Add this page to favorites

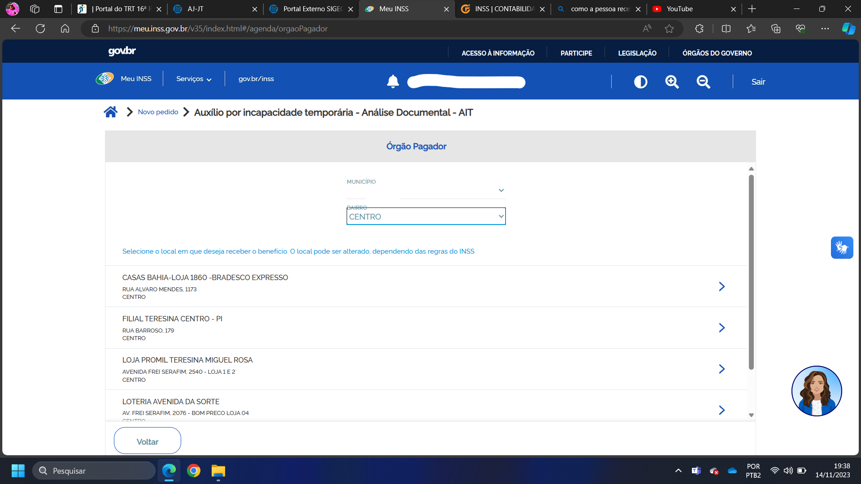669,29
